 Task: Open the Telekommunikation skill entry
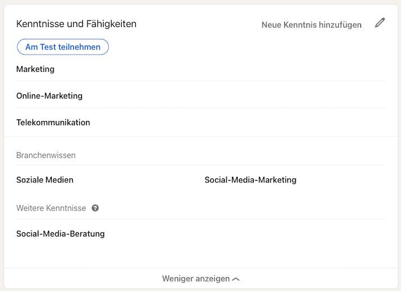click(x=53, y=122)
